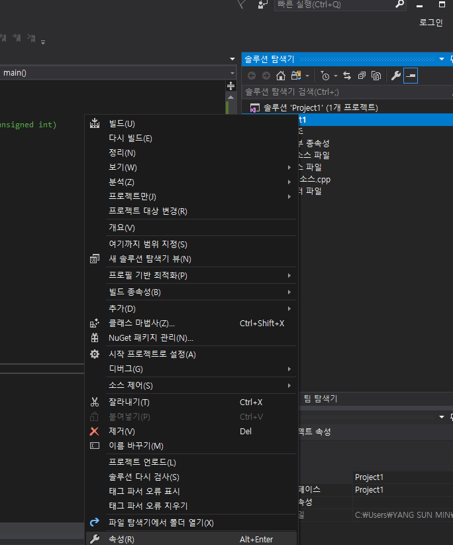Select 프로젝트 대상 변경(R)
453x545 pixels.
click(x=148, y=211)
